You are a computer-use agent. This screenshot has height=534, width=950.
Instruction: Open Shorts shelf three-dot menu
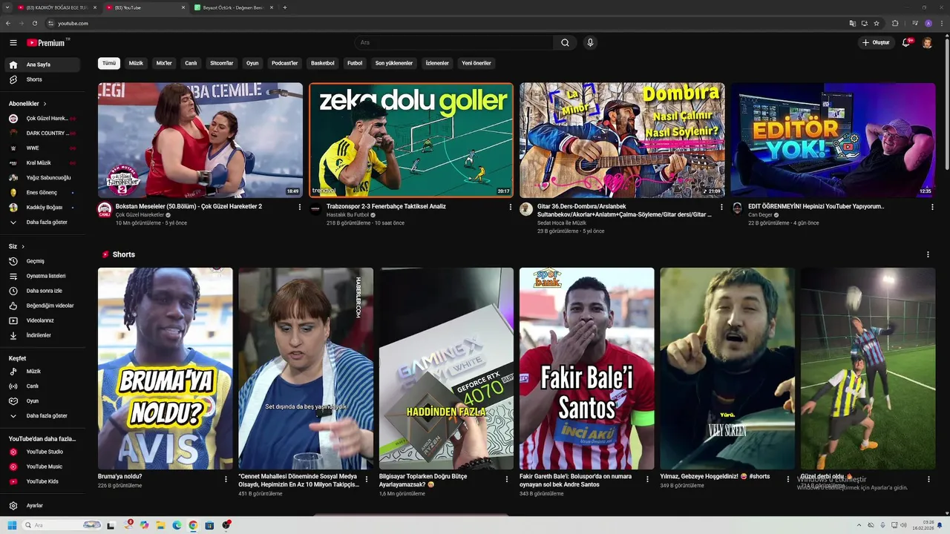(928, 254)
